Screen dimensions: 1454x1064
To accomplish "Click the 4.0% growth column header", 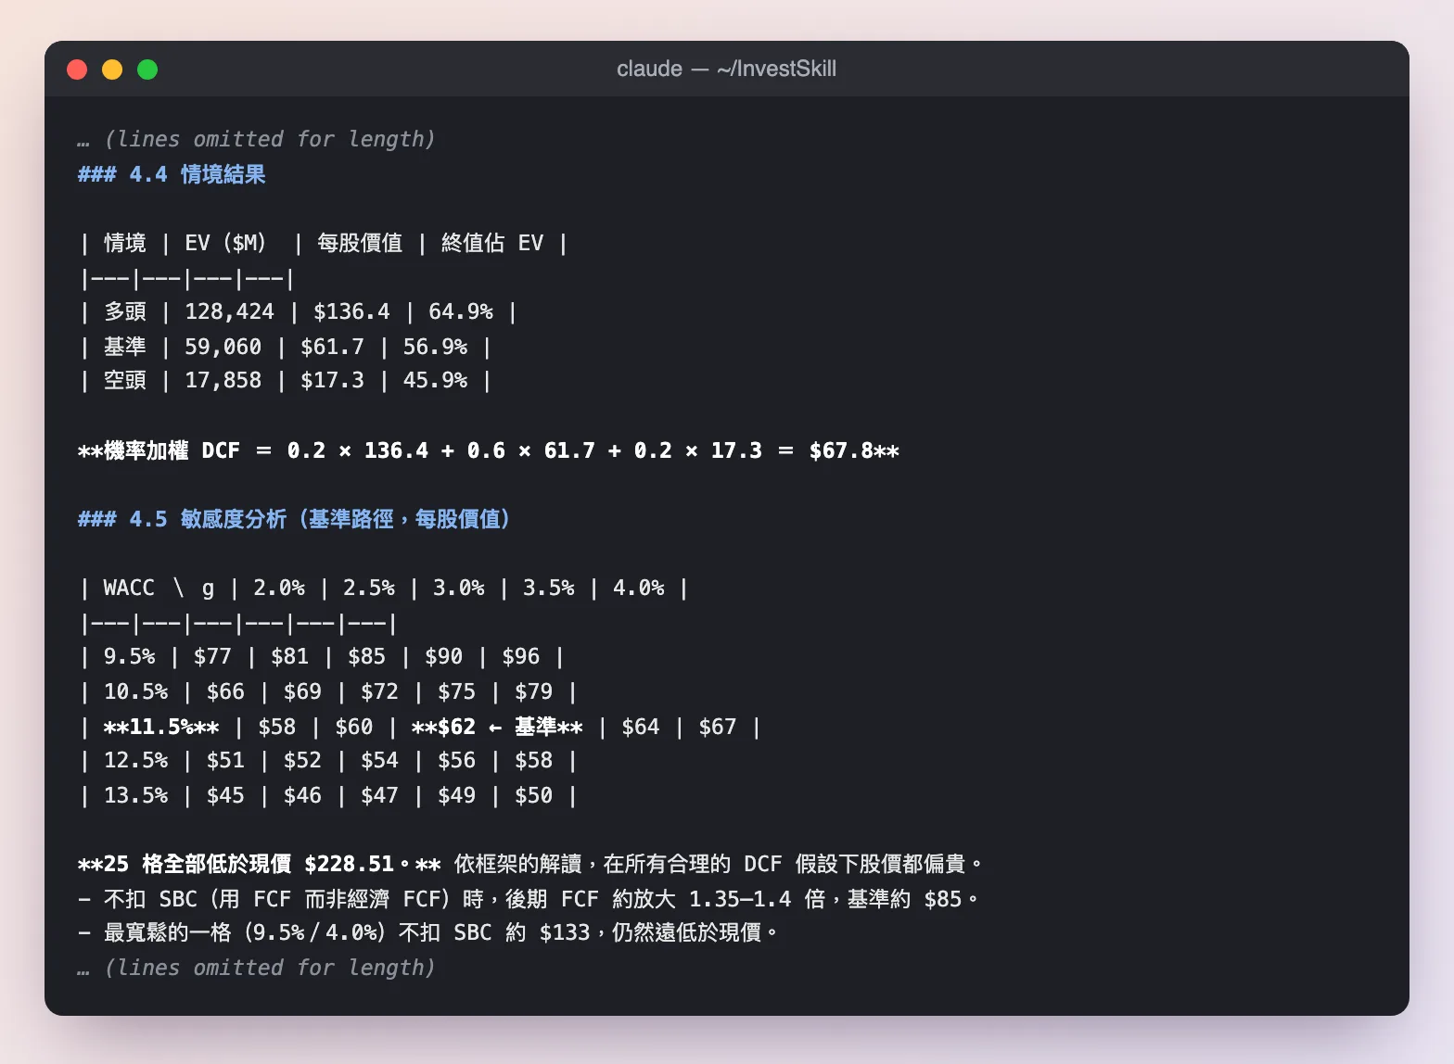I will pos(639,588).
